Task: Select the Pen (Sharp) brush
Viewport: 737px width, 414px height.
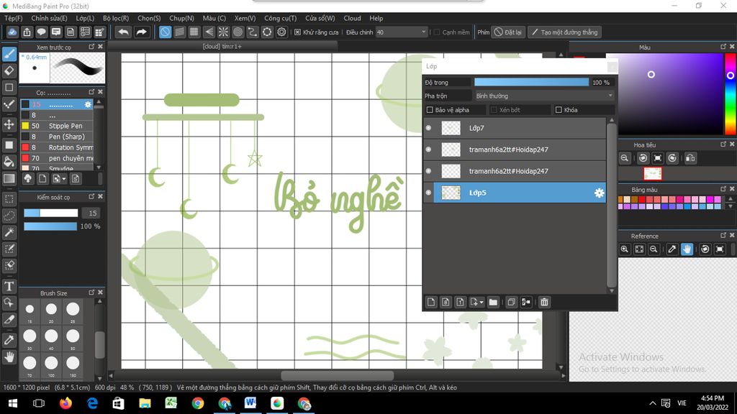Action: 57,137
